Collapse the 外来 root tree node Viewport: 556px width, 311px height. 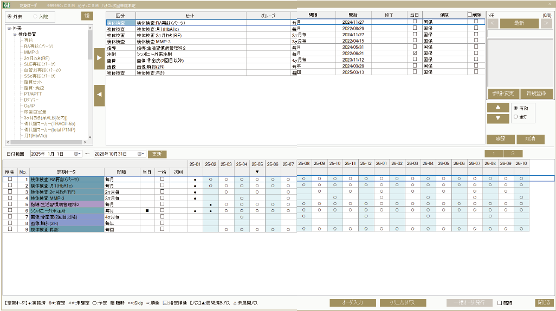click(9, 28)
